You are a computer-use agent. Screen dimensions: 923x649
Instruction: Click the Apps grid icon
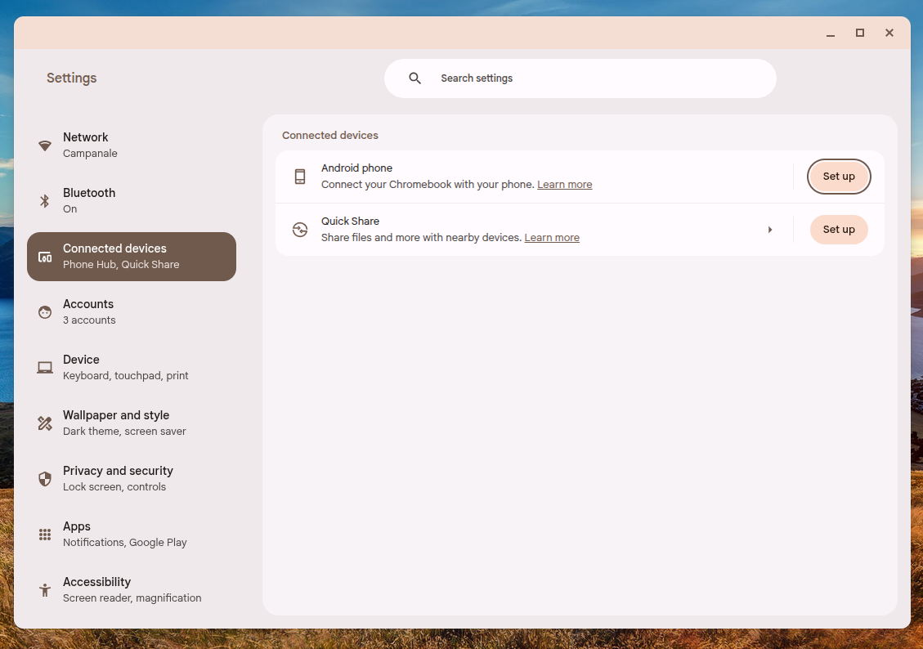coord(44,535)
